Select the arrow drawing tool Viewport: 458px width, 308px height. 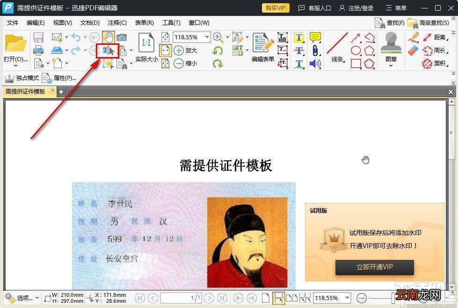pyautogui.click(x=356, y=38)
